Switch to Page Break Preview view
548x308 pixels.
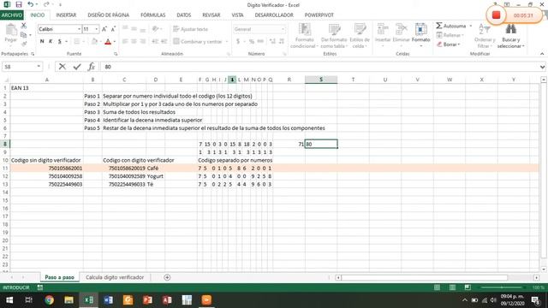click(x=468, y=287)
